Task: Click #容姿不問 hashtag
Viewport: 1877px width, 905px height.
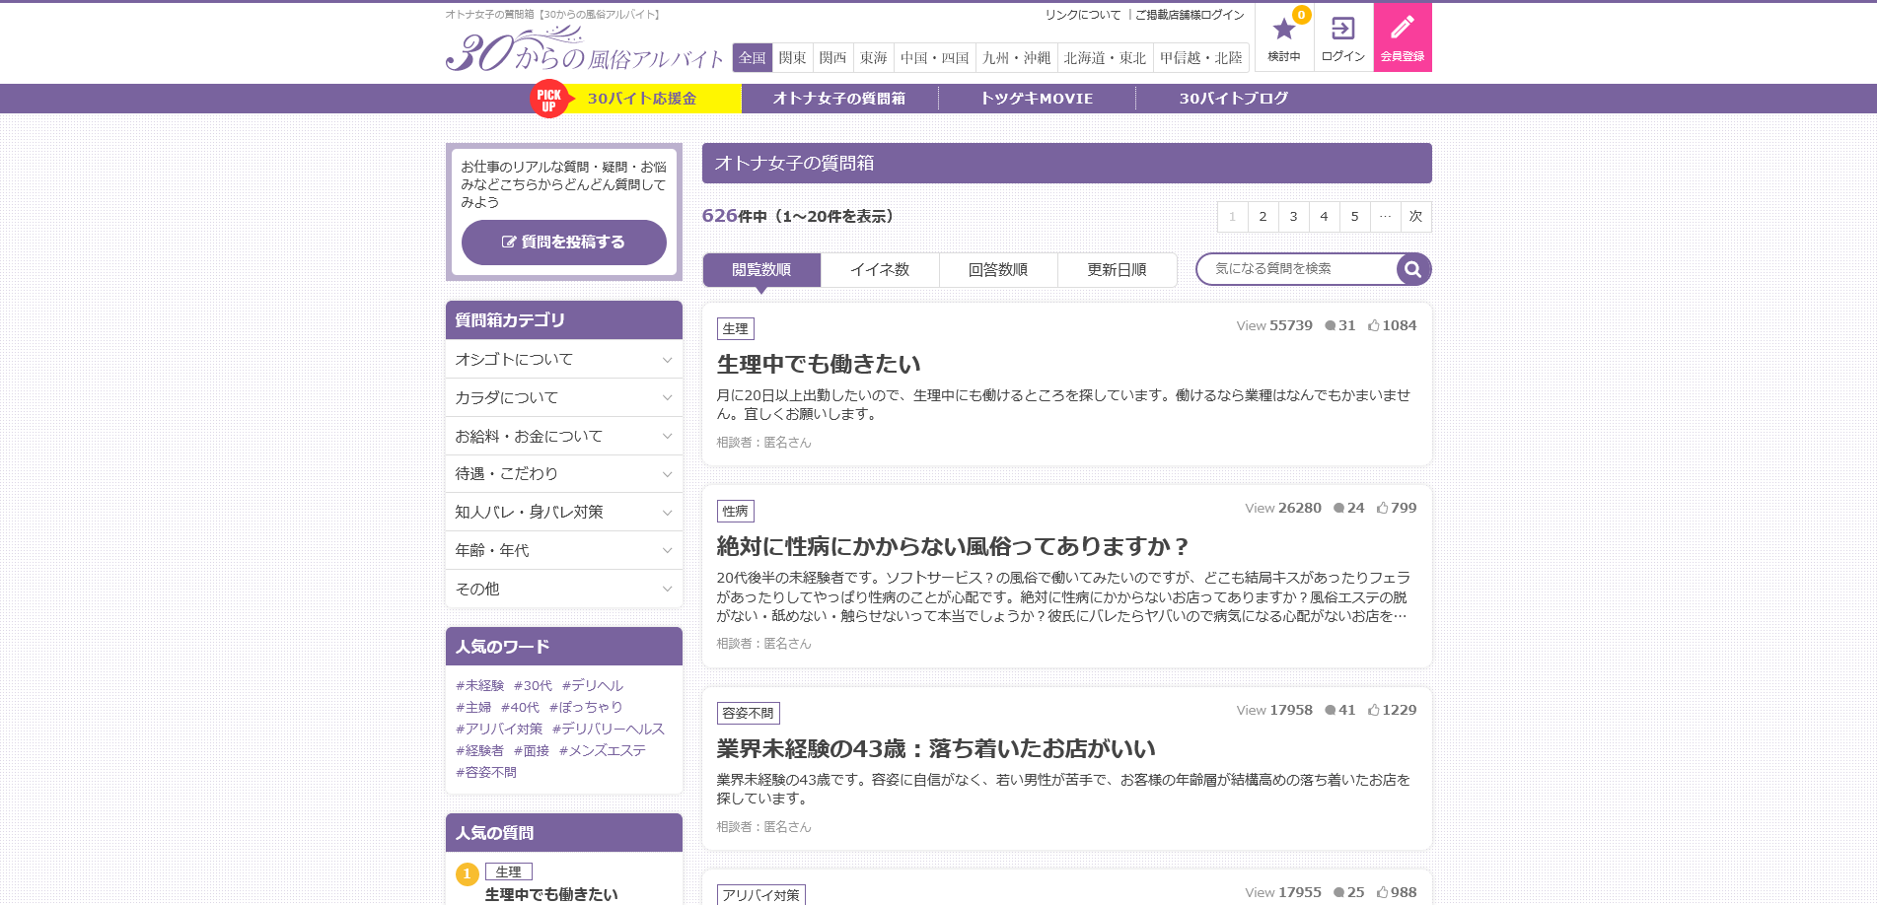Action: point(486,773)
